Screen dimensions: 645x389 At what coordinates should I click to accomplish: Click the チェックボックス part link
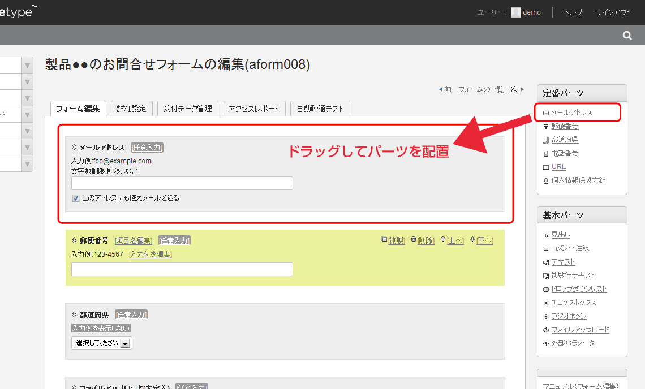pos(573,302)
